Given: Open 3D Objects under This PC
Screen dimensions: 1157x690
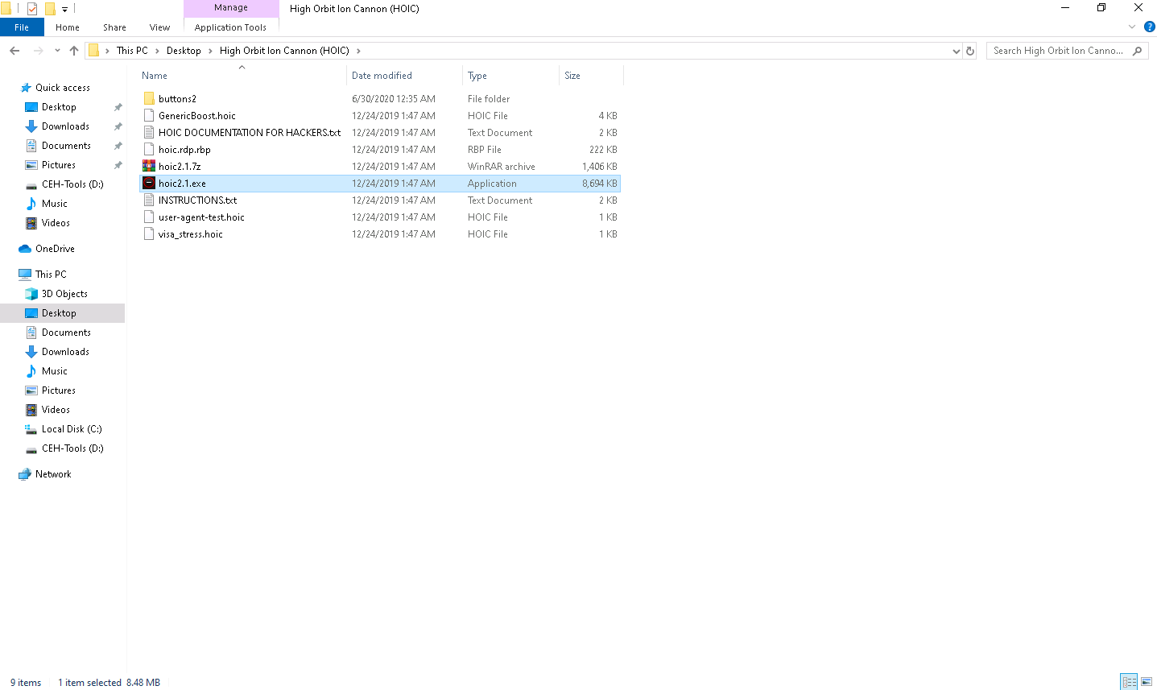Looking at the screenshot, I should coord(64,294).
